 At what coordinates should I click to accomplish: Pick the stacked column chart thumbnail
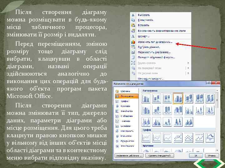[157, 98]
